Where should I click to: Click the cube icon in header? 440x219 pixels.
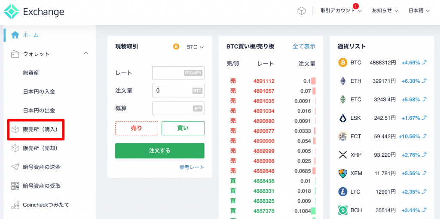(302, 11)
